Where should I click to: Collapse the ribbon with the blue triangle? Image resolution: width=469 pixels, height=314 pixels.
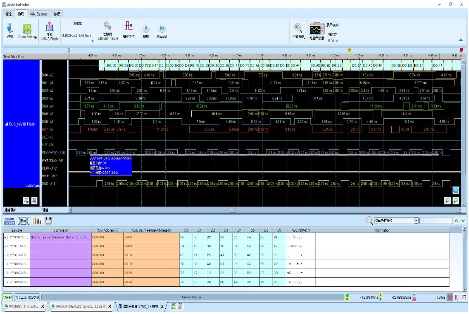tap(460, 40)
